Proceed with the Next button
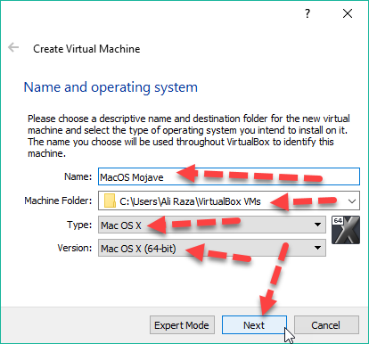This screenshot has width=369, height=344. point(254,325)
